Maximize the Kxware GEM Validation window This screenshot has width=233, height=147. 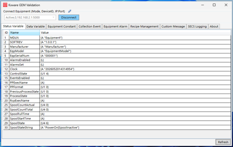click(x=214, y=5)
